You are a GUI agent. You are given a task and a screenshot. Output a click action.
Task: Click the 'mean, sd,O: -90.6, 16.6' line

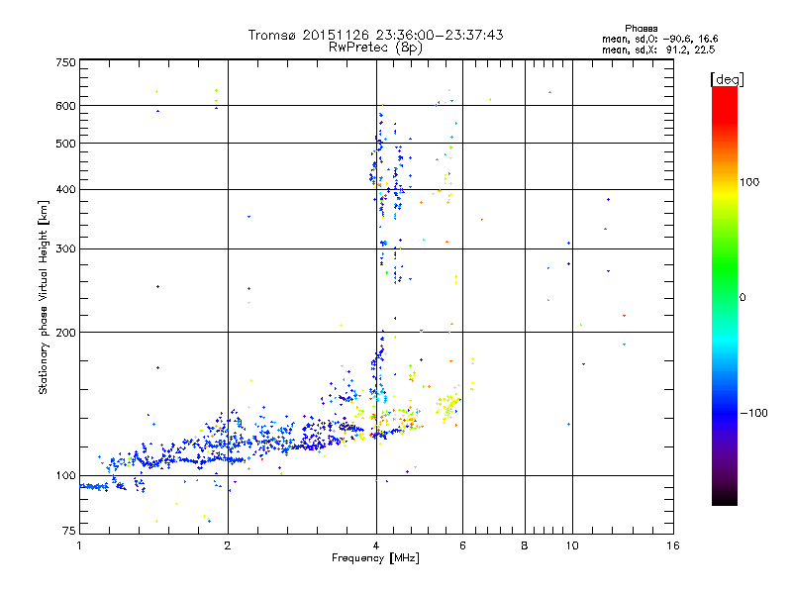pos(659,39)
